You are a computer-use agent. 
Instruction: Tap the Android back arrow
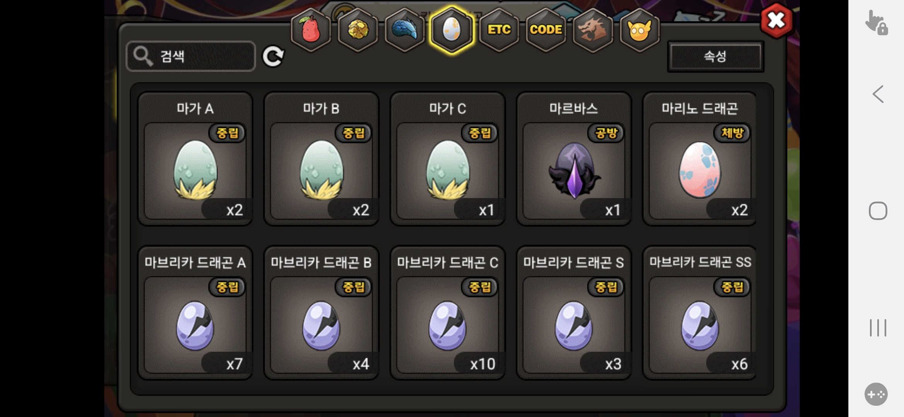878,94
